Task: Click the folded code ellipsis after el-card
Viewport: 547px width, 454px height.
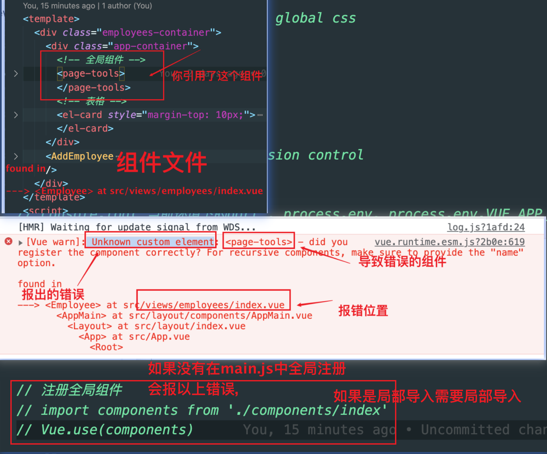Action: click(260, 115)
